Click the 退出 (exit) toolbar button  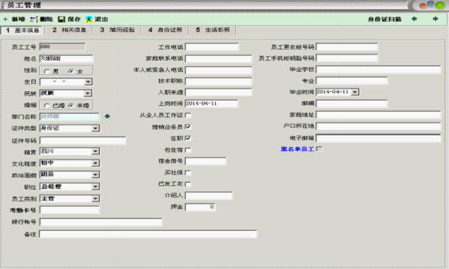pyautogui.click(x=97, y=20)
